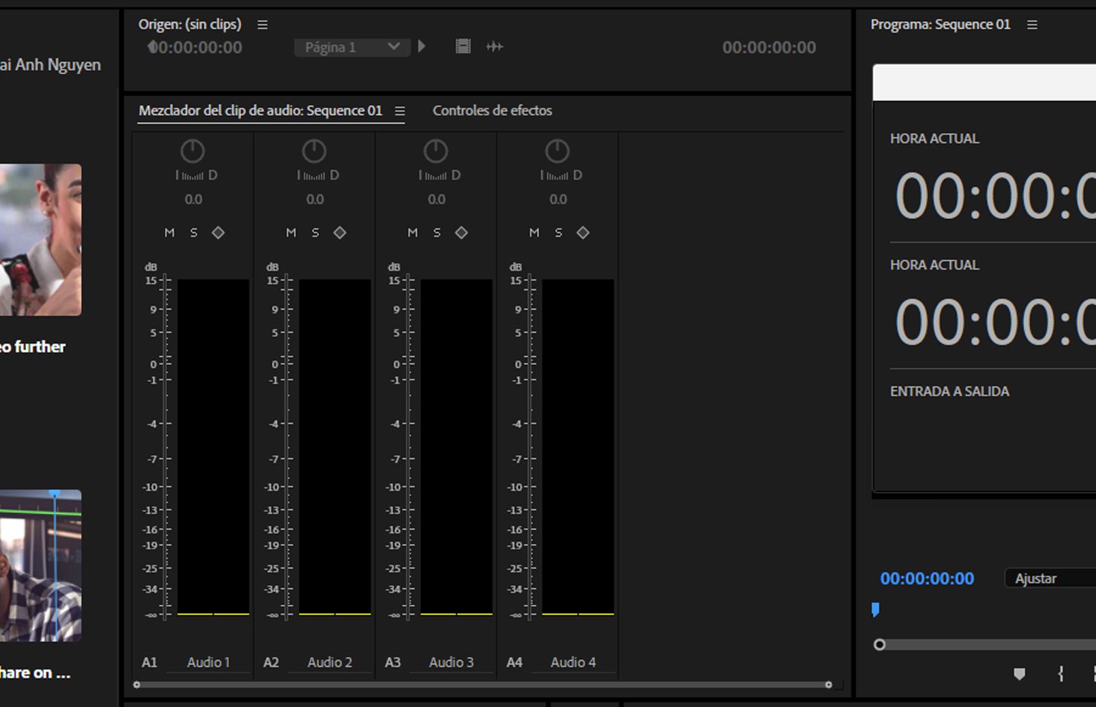Click the Play button in the Origen panel
Image resolution: width=1096 pixels, height=707 pixels.
(x=422, y=47)
